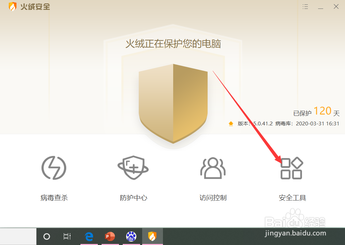This screenshot has height=245, width=345.
Task: Click the taskbar search box
Action: [x=18, y=237]
